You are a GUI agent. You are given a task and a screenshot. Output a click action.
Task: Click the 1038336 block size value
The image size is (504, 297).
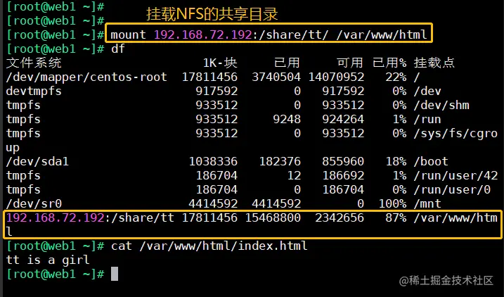click(x=213, y=161)
